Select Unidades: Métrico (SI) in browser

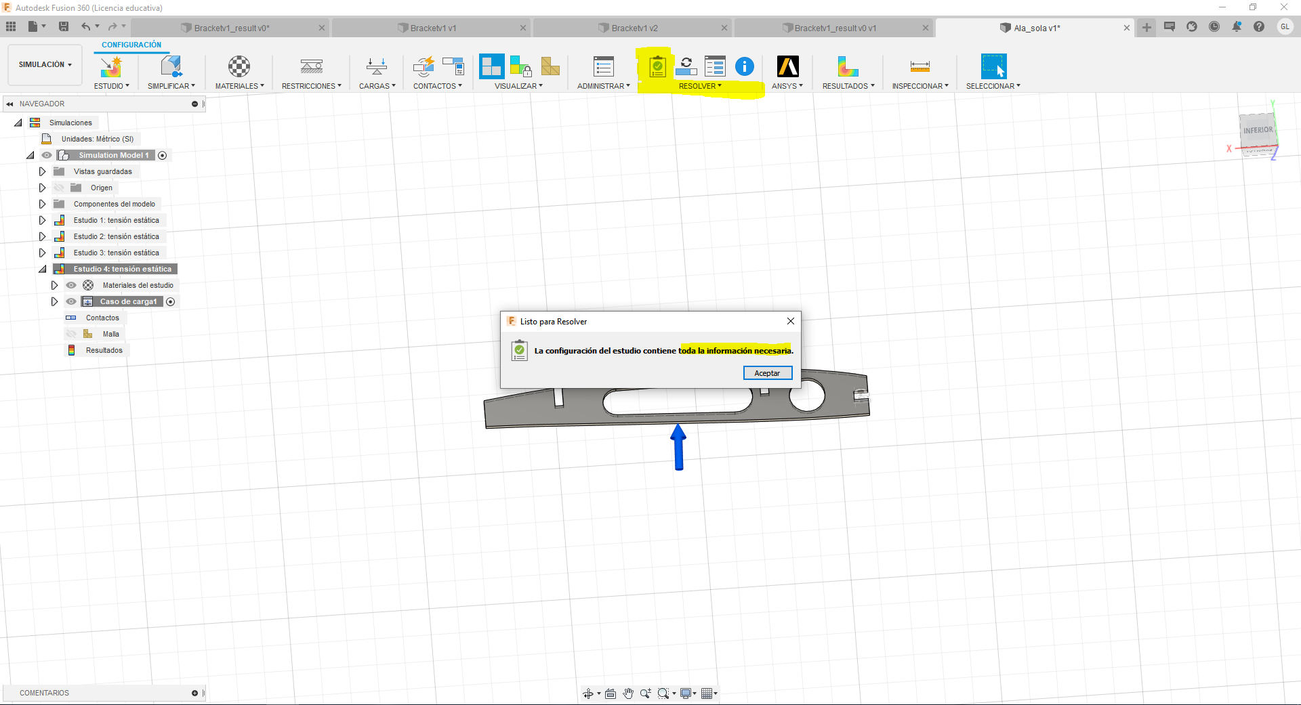[97, 139]
